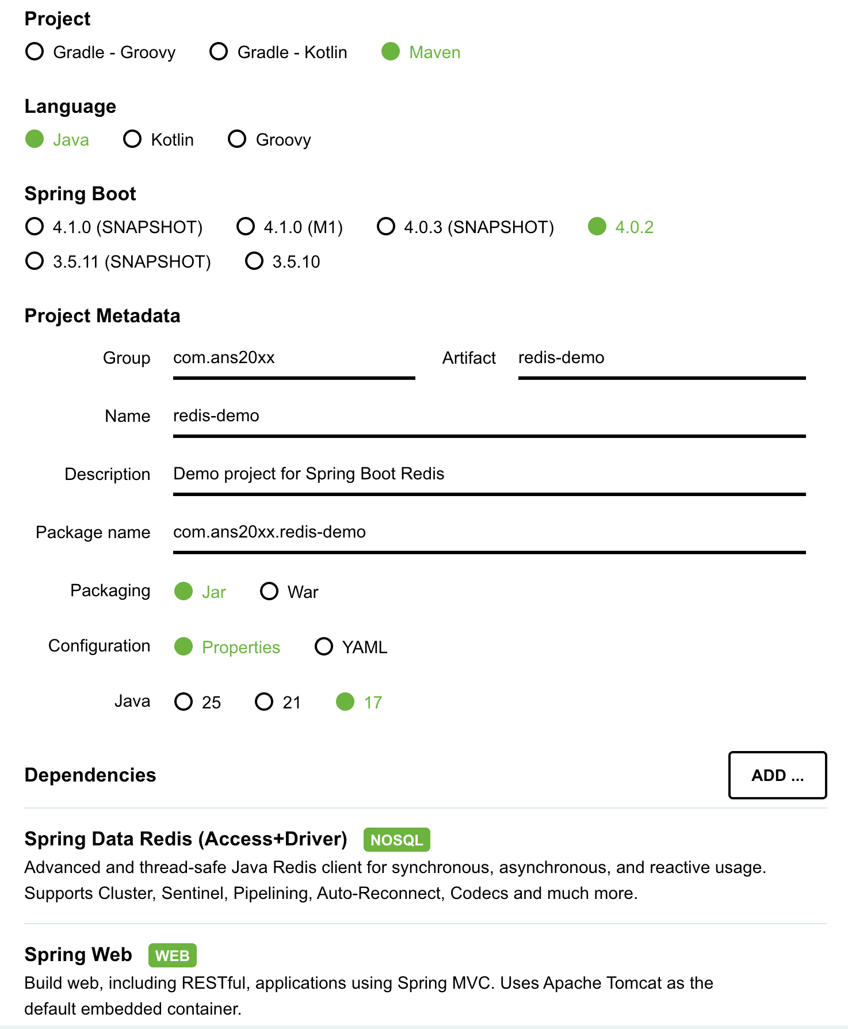Select Spring Boot 4.1.0 (SNAPSHOT) version
Image resolution: width=848 pixels, height=1029 pixels.
(x=114, y=227)
